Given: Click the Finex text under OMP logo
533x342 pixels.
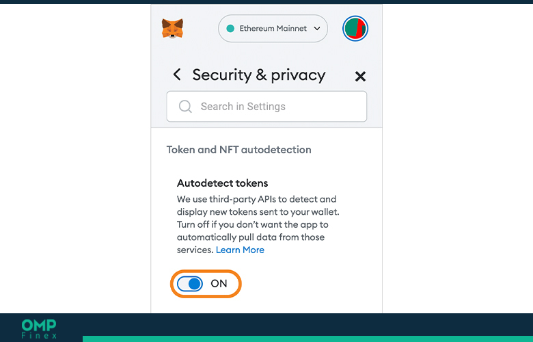Looking at the screenshot, I should 39,336.
